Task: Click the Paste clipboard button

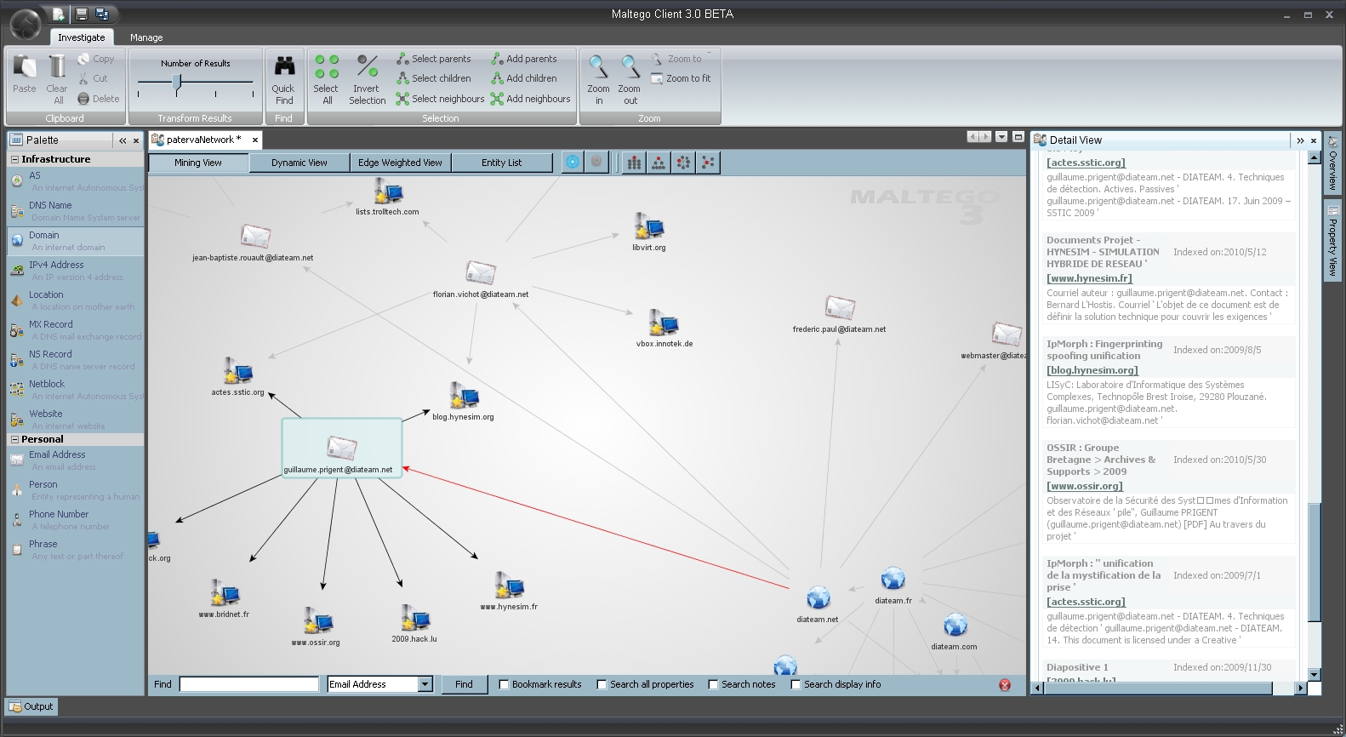Action: [x=25, y=74]
